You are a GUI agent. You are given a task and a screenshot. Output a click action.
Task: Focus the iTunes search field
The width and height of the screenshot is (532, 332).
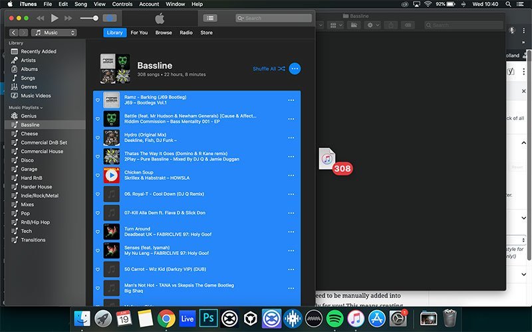273,18
